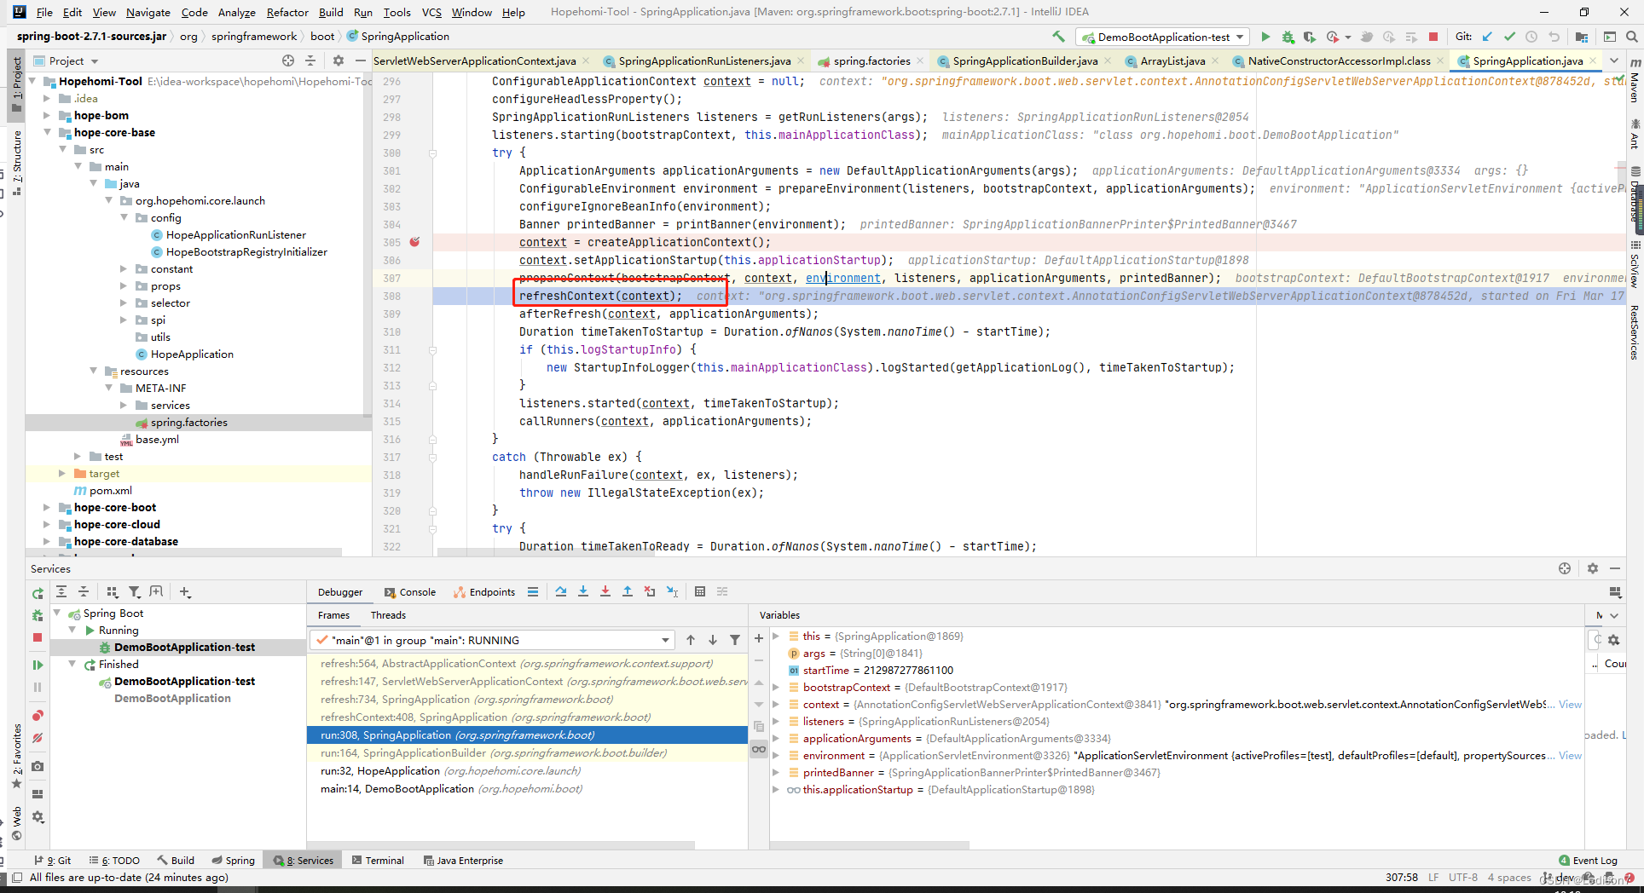
Task: Click Search Everywhere magnifier icon
Action: [1631, 37]
